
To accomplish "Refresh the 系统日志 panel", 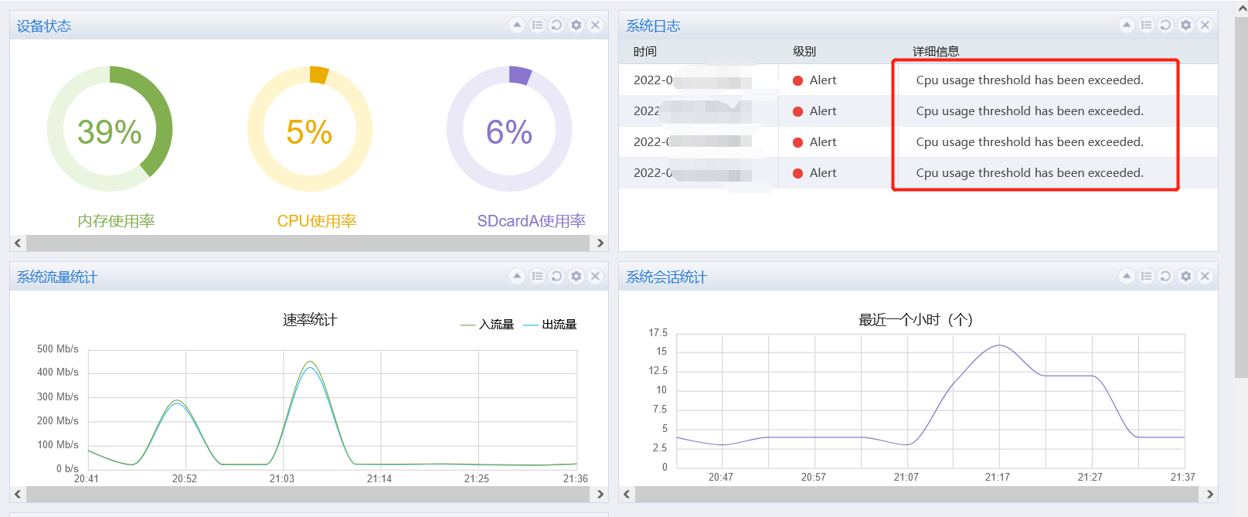I will point(1166,25).
